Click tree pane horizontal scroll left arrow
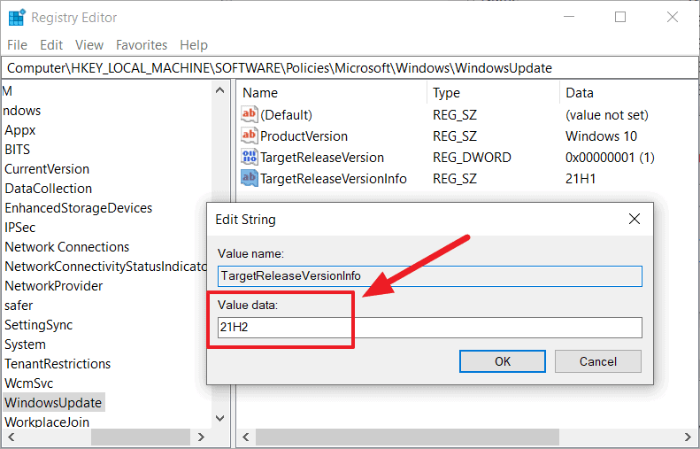Viewport: 700px width, 449px height. (12, 437)
